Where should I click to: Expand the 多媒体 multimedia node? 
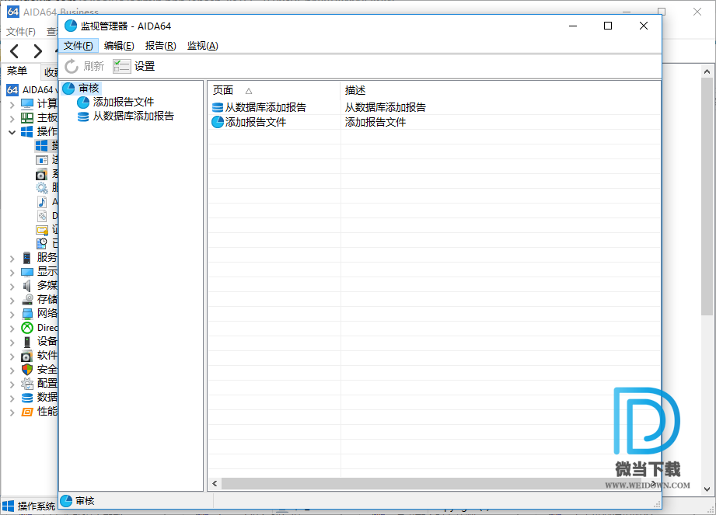(12, 287)
